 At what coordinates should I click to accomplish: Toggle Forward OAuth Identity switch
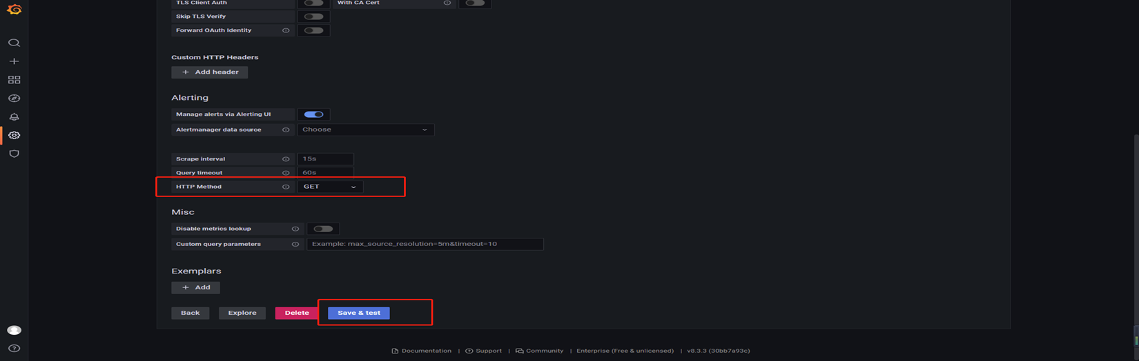[313, 30]
